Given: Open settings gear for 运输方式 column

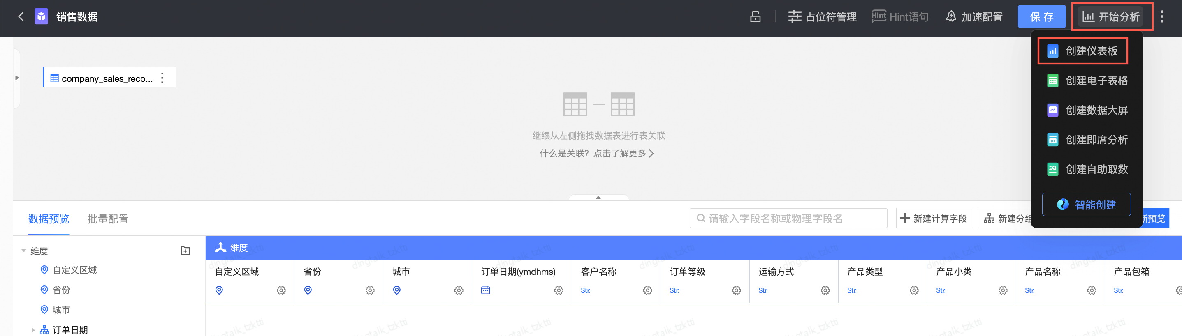Looking at the screenshot, I should pyautogui.click(x=825, y=291).
